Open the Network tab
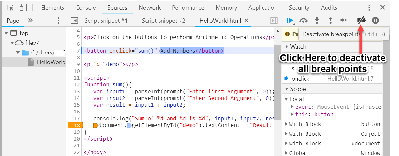Screen dimensions: 399x156 (150, 7)
